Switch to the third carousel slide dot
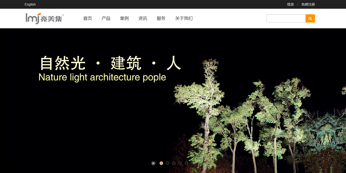 [x=174, y=163]
